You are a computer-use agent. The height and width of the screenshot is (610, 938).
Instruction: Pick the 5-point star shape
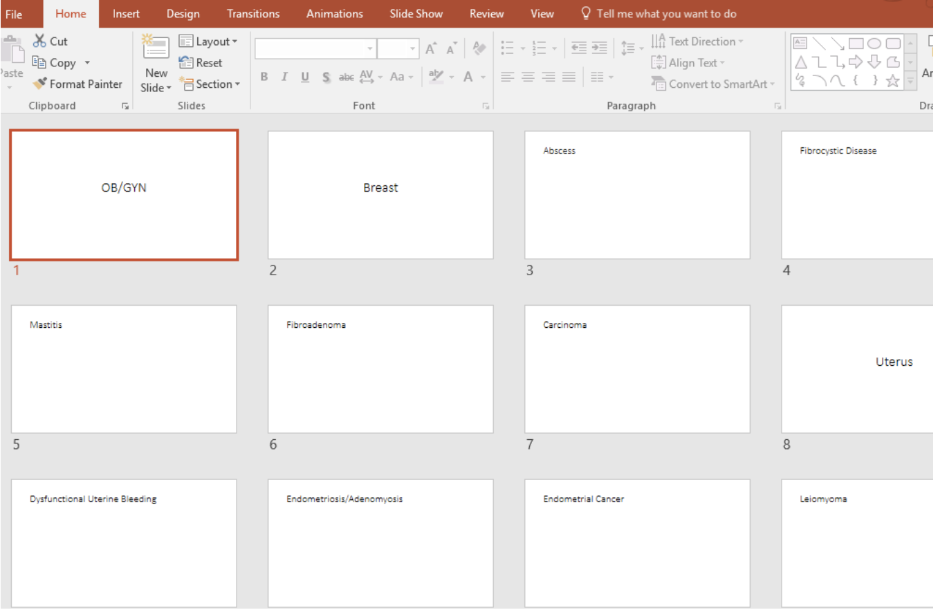pos(893,81)
